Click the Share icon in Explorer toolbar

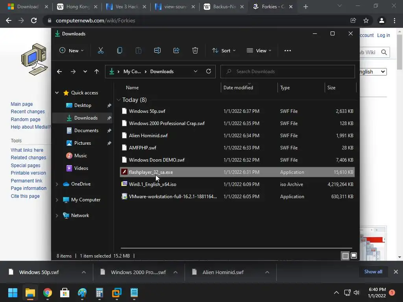click(x=176, y=51)
